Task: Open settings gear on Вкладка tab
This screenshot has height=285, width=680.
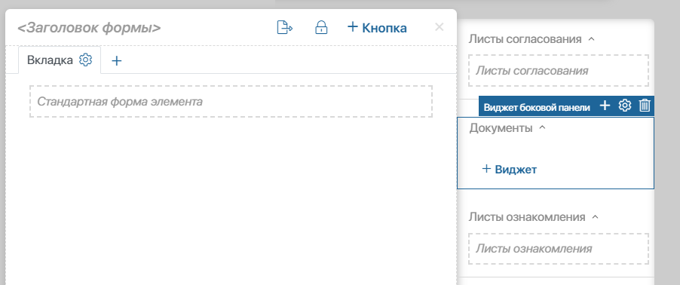Action: click(x=85, y=60)
